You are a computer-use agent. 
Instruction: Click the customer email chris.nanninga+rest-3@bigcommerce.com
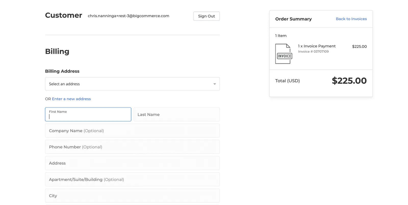click(x=129, y=16)
